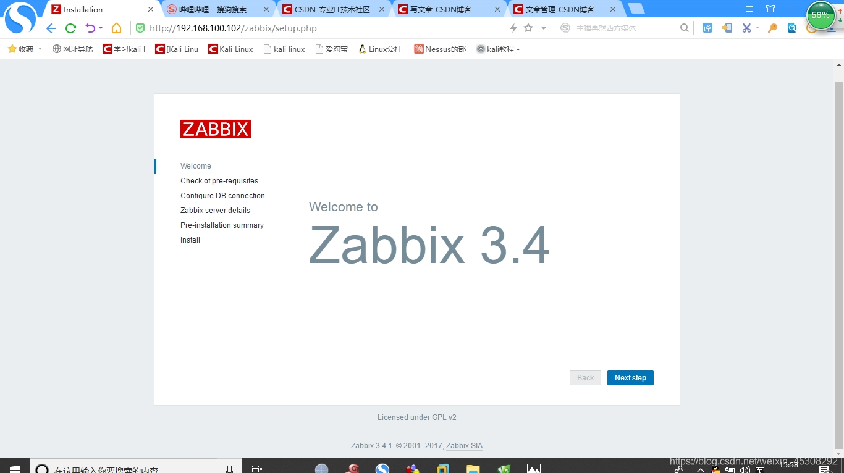This screenshot has width=844, height=473.
Task: Open the Windows Start button
Action: 14,469
